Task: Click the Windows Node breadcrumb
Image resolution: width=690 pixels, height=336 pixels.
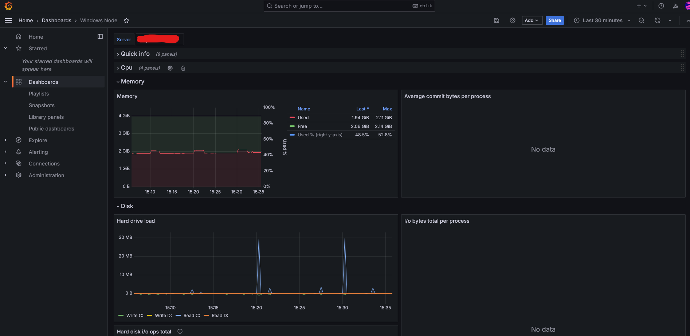Action: pos(99,20)
